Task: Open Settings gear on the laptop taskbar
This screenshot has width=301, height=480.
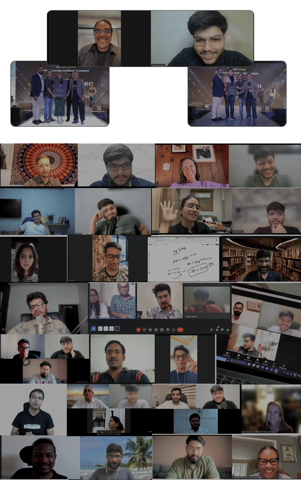Action: [267, 368]
